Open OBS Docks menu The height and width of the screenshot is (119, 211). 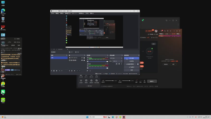click(68, 13)
